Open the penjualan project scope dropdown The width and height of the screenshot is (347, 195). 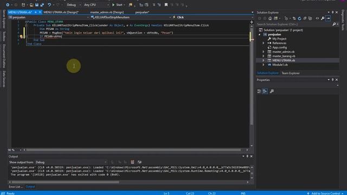[x=49, y=17]
